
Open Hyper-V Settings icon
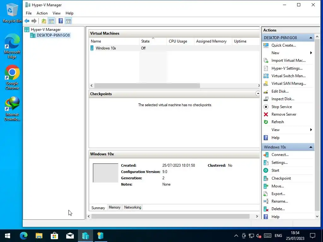click(266, 68)
